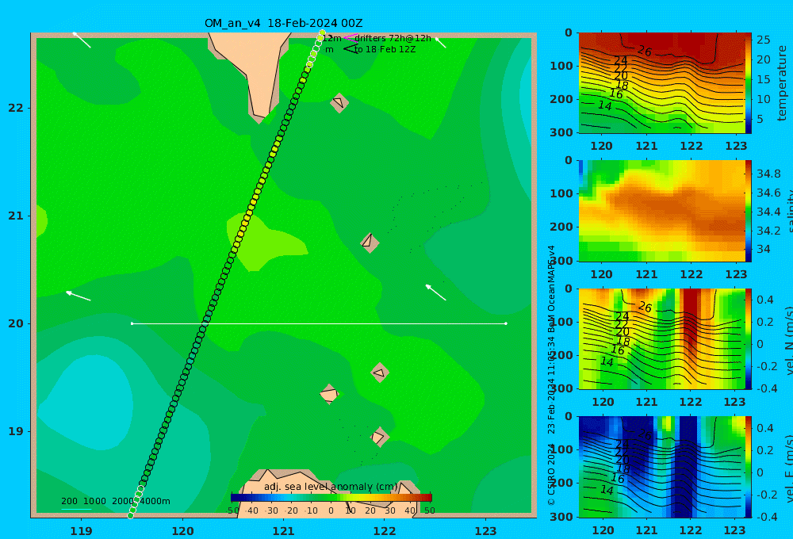This screenshot has height=539, width=793.
Task: Click the vertical © CSIRO 2024 copyright text
Action: click(551, 474)
